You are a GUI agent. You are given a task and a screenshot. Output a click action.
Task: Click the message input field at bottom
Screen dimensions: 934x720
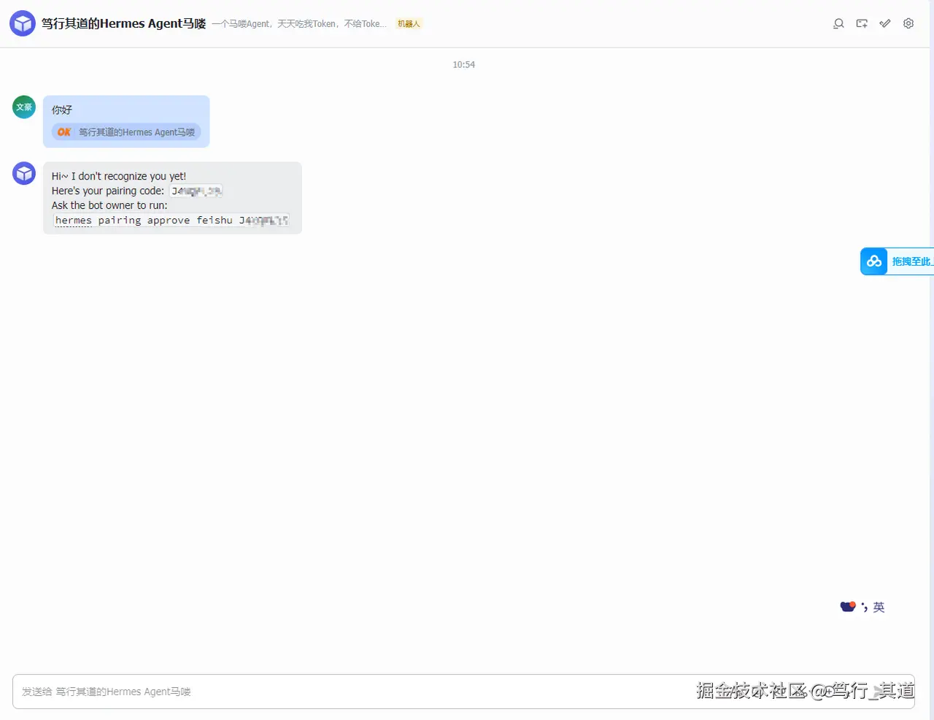pos(463,692)
